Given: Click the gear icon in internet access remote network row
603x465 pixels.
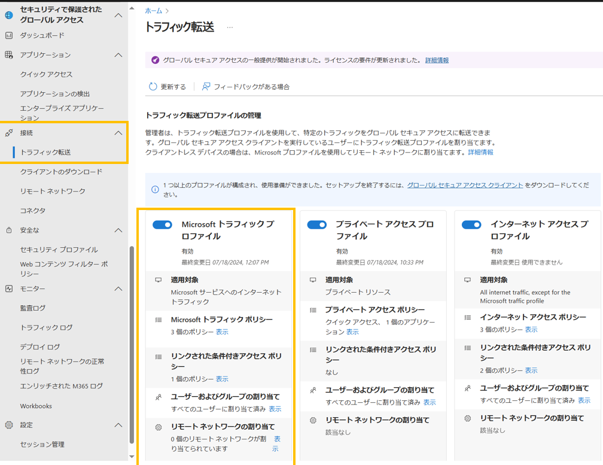Looking at the screenshot, I should tap(468, 418).
